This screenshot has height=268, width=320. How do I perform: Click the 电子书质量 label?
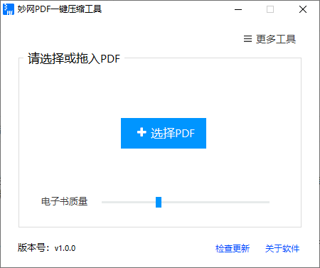tap(65, 201)
